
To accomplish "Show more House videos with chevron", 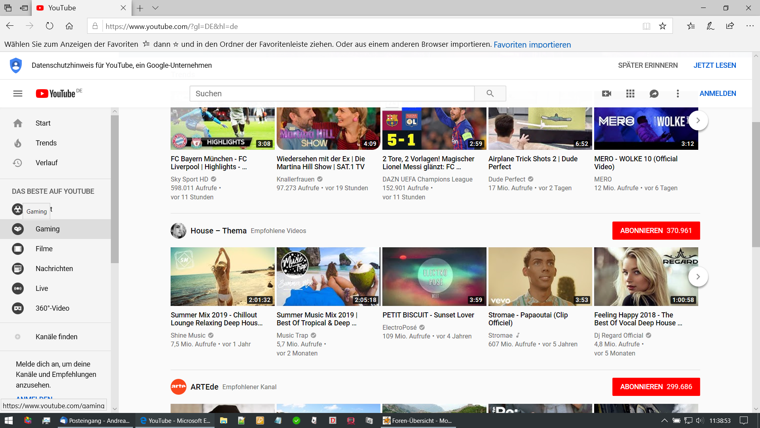I will tap(698, 277).
